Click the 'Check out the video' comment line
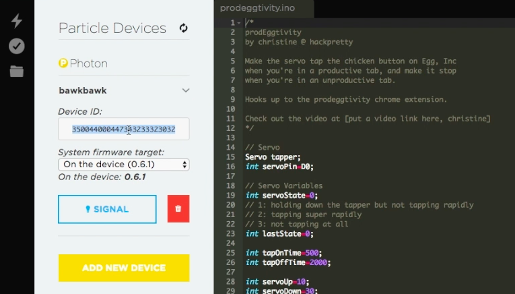The width and height of the screenshot is (515, 294). click(x=368, y=119)
